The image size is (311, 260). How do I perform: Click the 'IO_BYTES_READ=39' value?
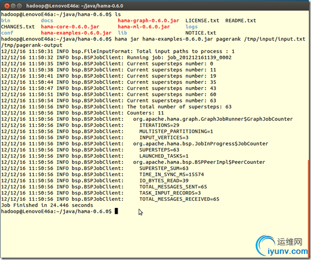coord(164,180)
